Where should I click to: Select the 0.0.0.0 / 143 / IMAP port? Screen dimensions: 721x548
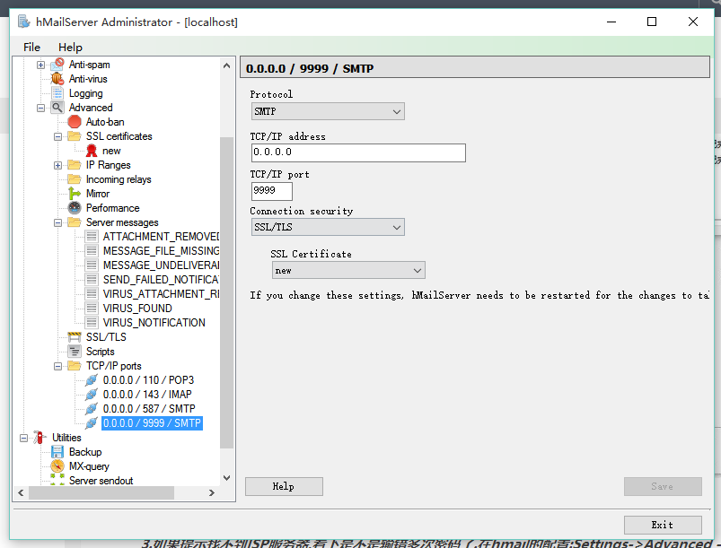pos(147,394)
